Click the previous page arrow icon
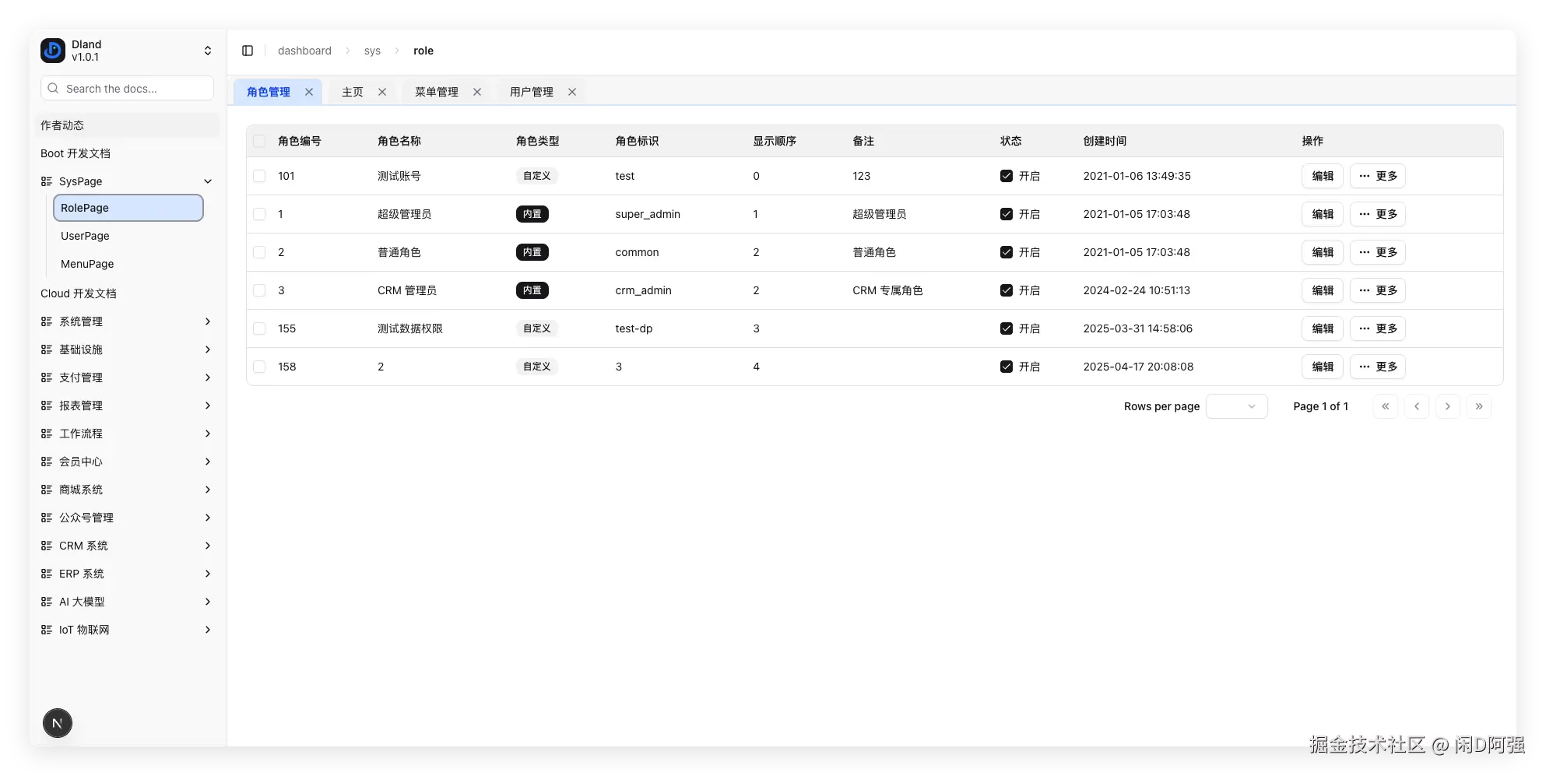Viewport: 1546px width, 776px height. 1417,406
